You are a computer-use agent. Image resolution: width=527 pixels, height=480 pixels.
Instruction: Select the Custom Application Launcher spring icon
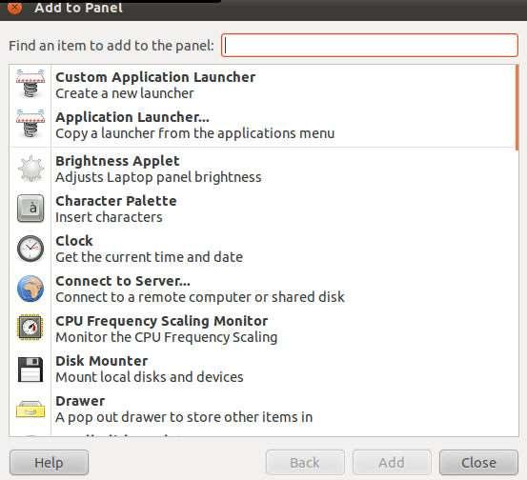tap(30, 84)
